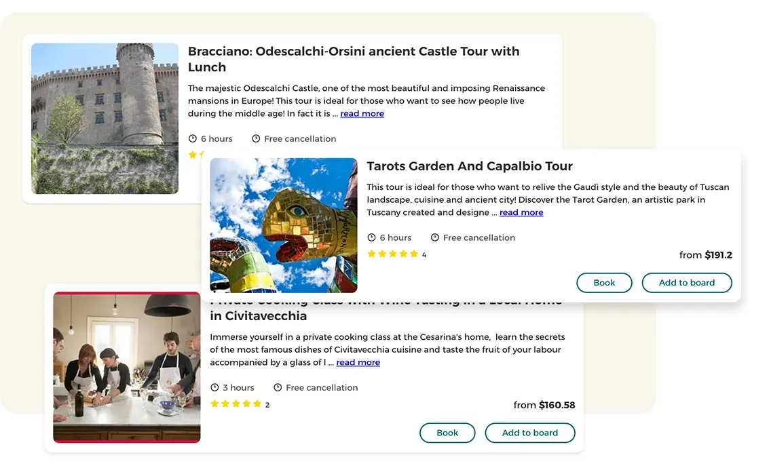Add the cooking class to board
The height and width of the screenshot is (468, 769).
(x=529, y=433)
